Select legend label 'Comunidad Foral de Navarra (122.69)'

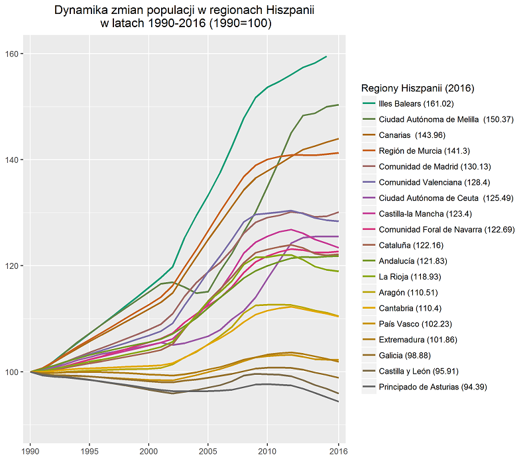pyautogui.click(x=447, y=229)
